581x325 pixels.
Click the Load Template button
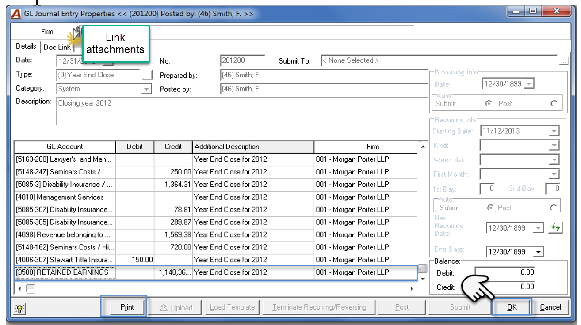point(233,307)
